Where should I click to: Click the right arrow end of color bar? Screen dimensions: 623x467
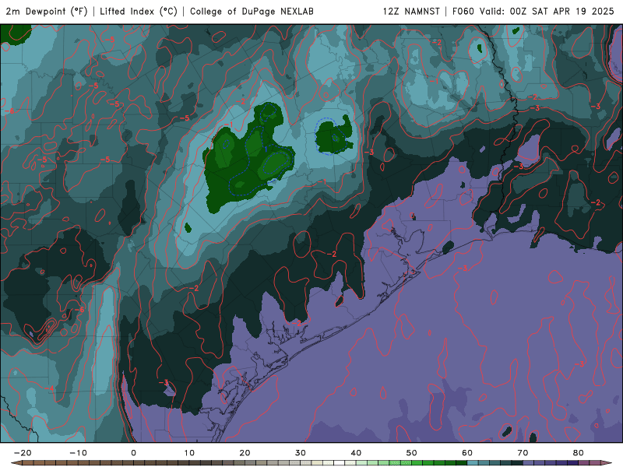tap(608, 463)
